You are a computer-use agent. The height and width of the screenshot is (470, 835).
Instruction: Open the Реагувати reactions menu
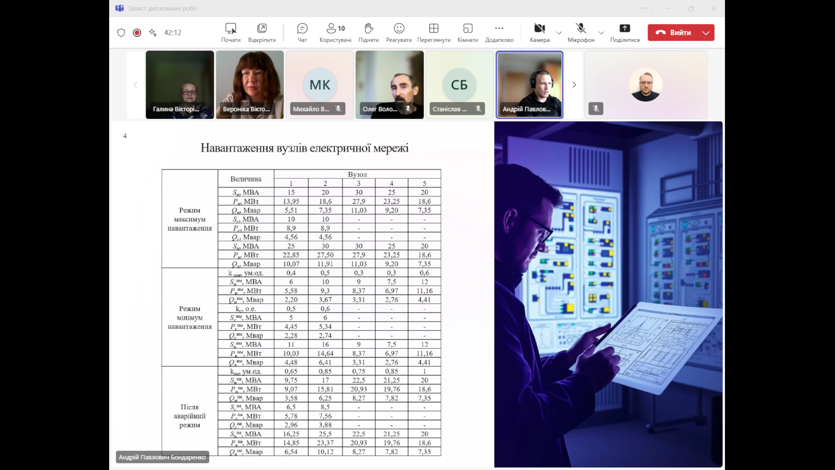click(x=398, y=33)
